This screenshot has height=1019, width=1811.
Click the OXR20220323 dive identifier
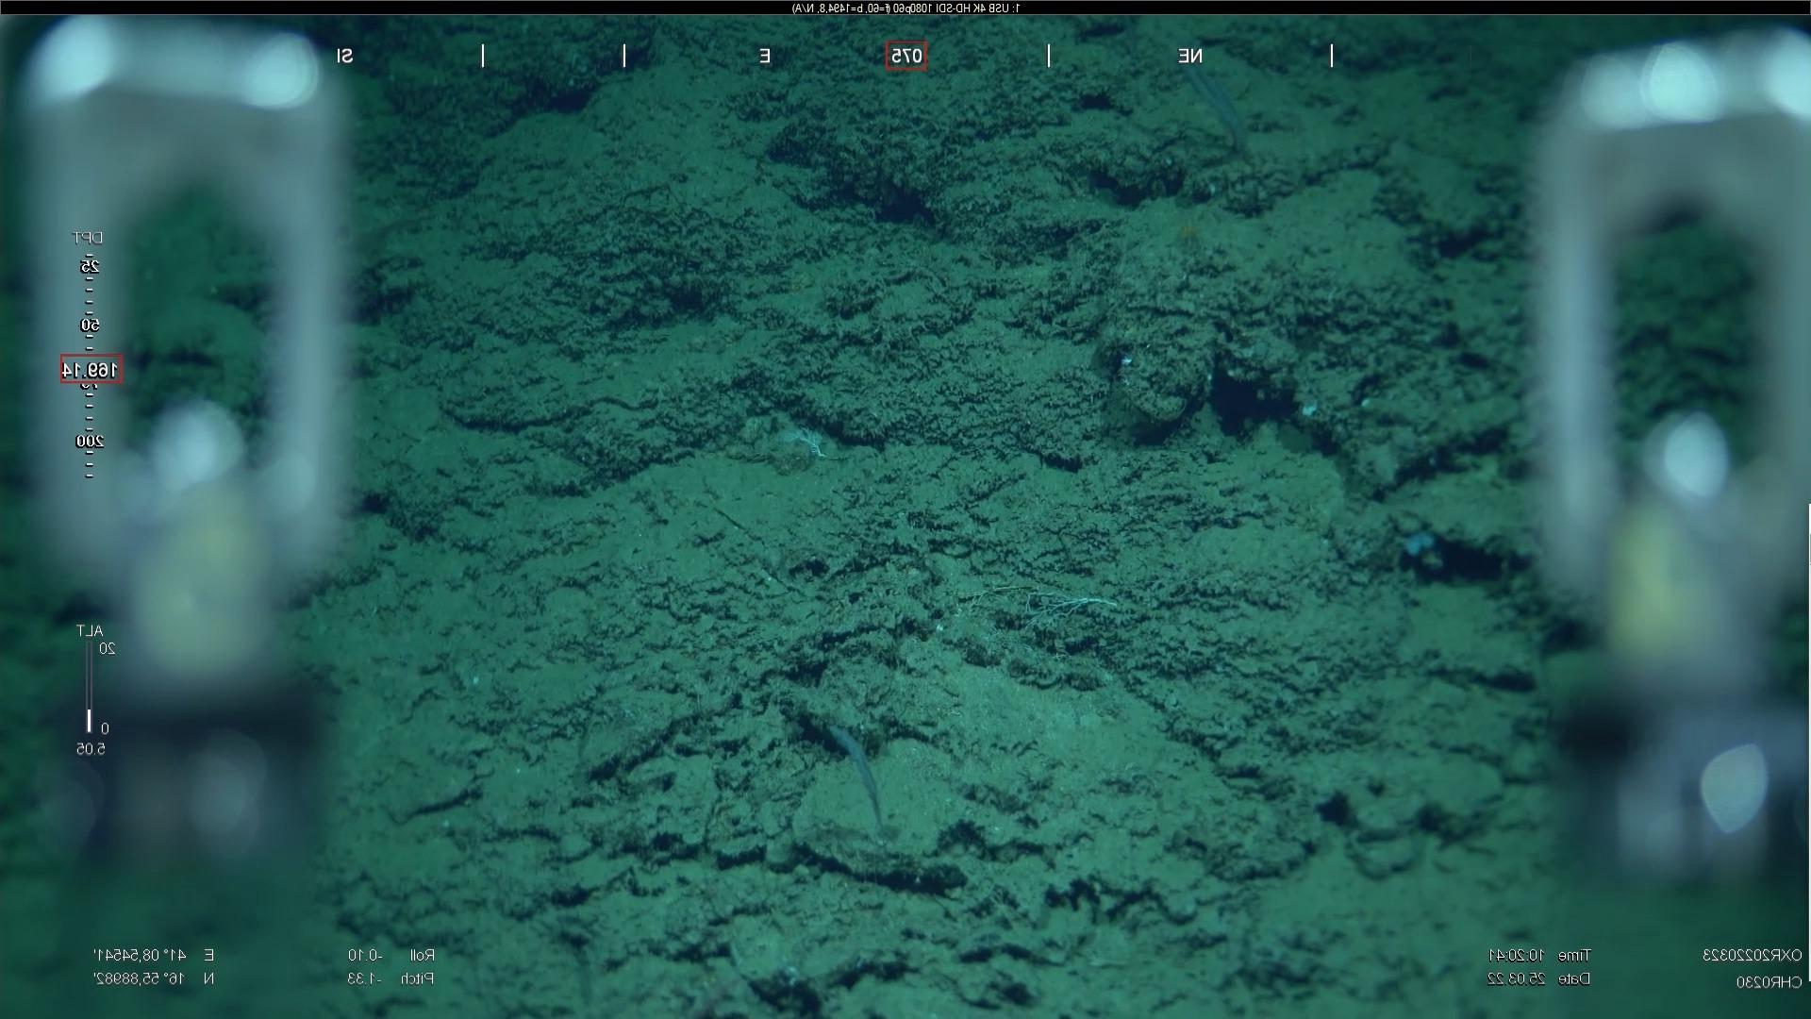[x=1752, y=955]
